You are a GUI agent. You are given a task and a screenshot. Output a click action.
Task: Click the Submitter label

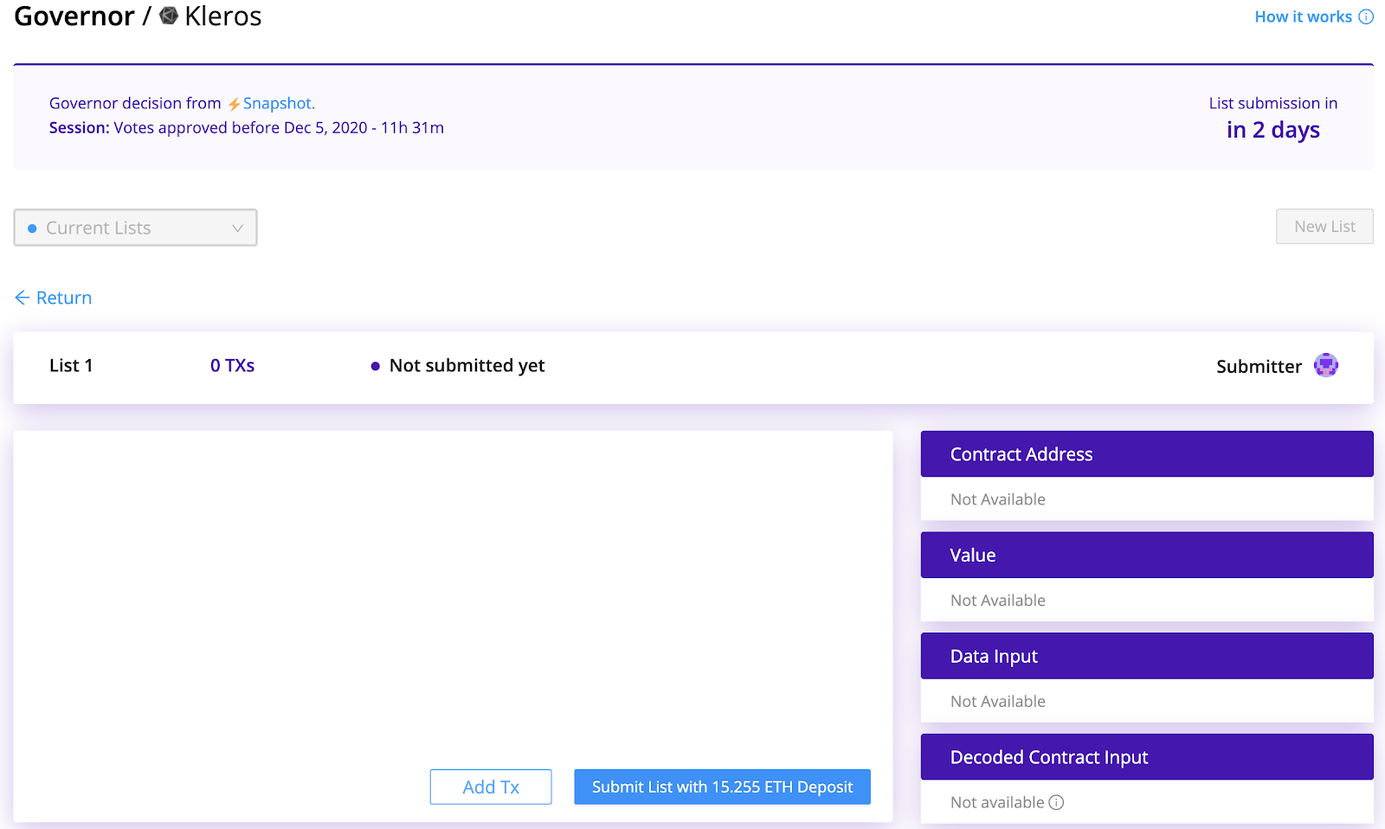[1259, 367]
